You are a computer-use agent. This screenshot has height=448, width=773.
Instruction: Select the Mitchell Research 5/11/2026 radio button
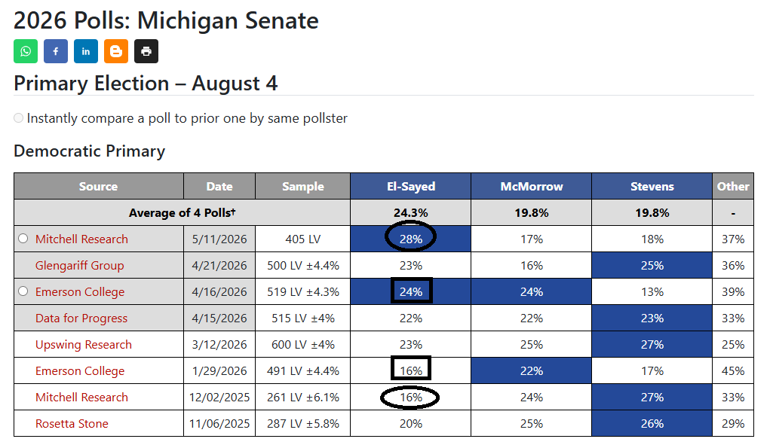23,238
